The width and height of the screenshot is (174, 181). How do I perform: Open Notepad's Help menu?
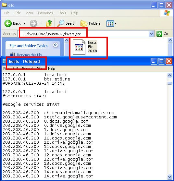[51, 68]
